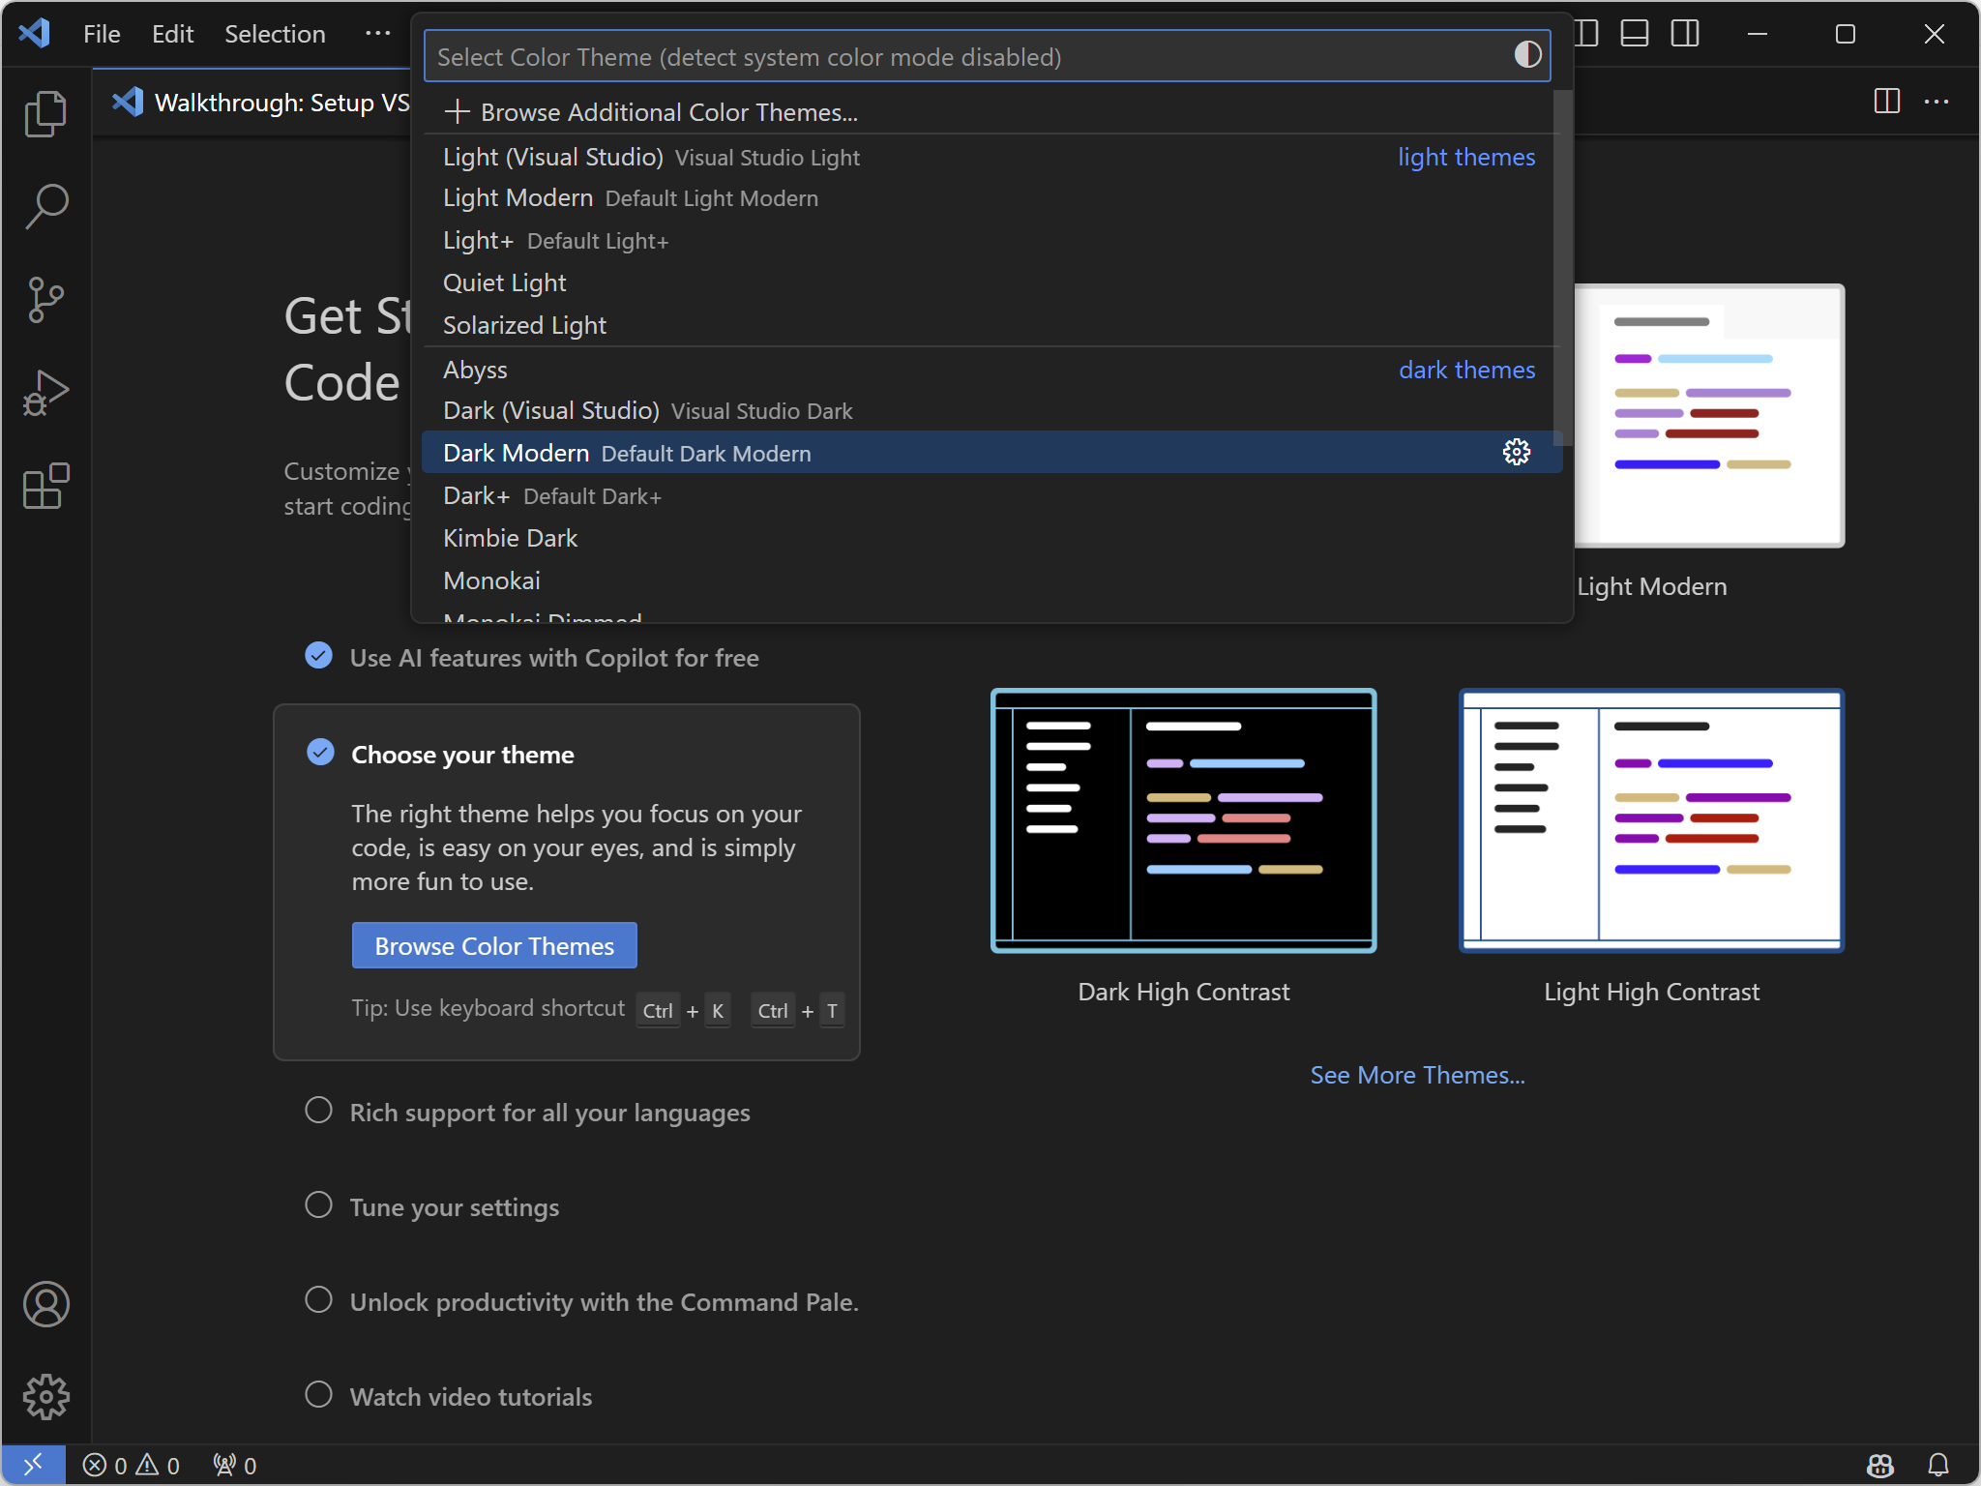Viewport: 1981px width, 1486px height.
Task: Open editor More Actions ellipsis
Action: 1937,102
